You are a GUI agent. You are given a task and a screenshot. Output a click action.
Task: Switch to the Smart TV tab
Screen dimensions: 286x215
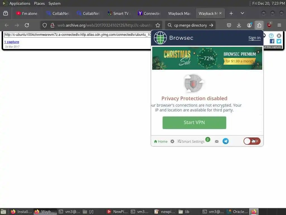118,13
